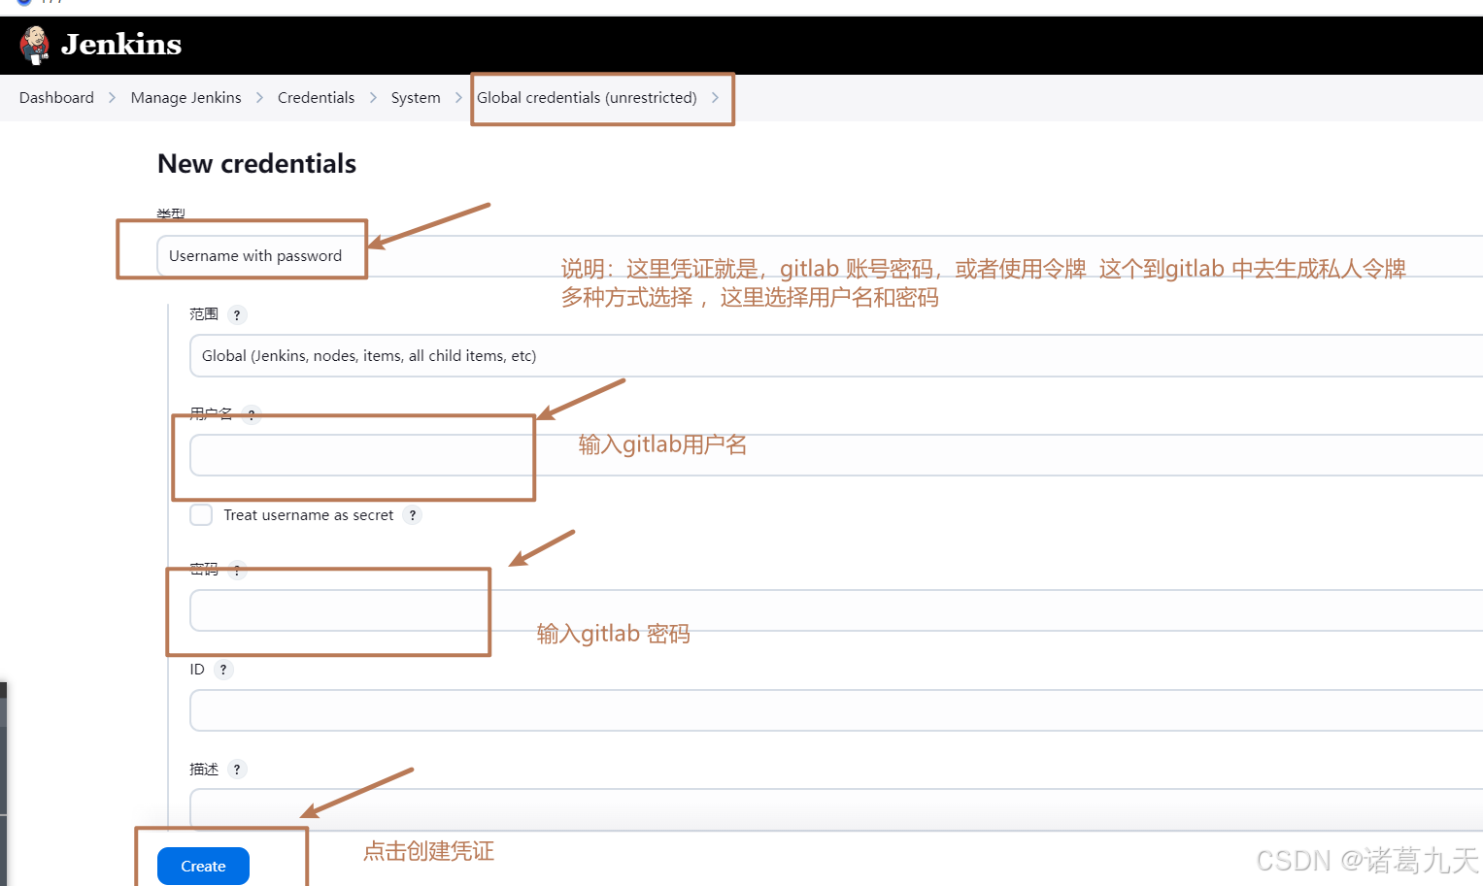The width and height of the screenshot is (1483, 886).
Task: Open the System breadcrumb link
Action: (416, 97)
